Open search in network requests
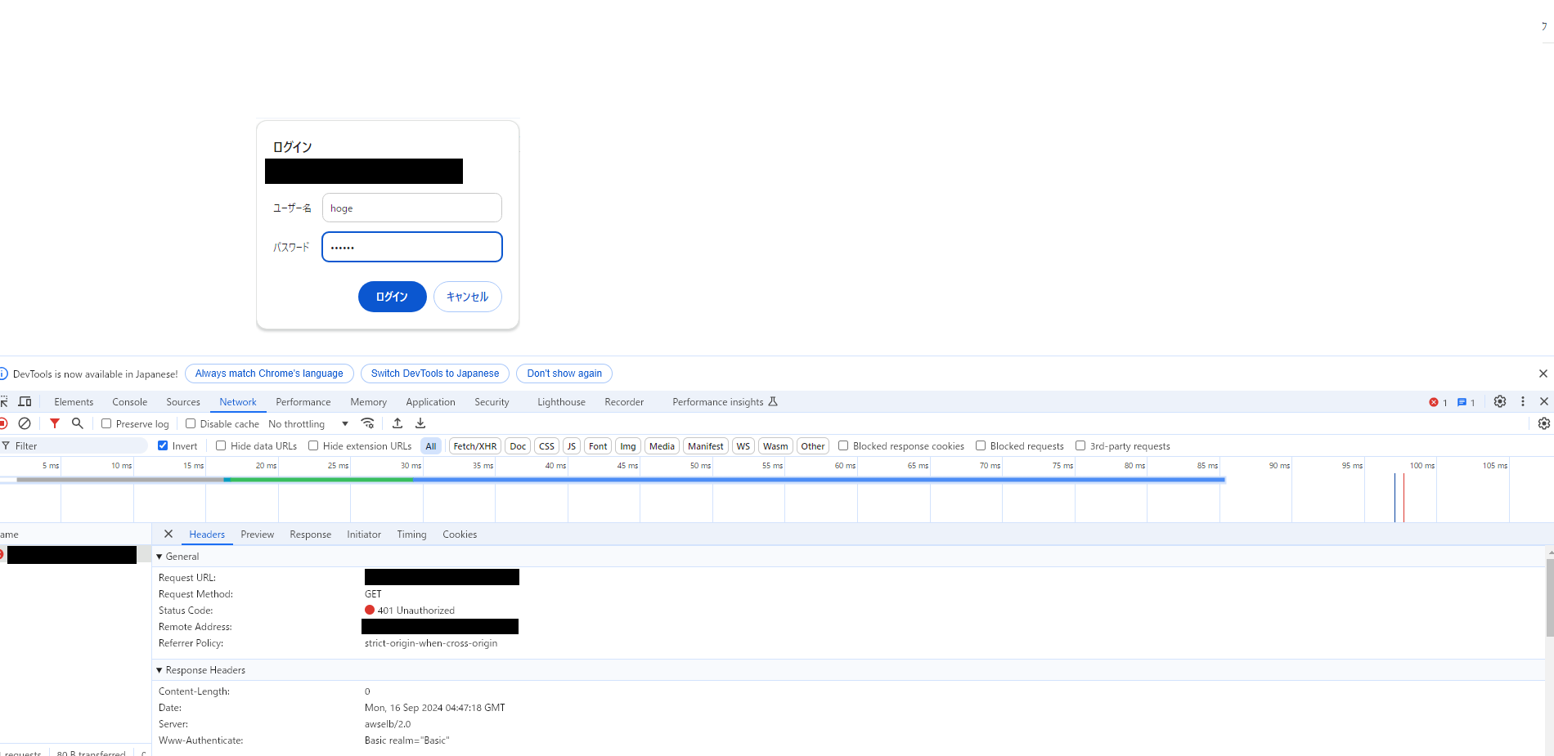 pos(77,423)
